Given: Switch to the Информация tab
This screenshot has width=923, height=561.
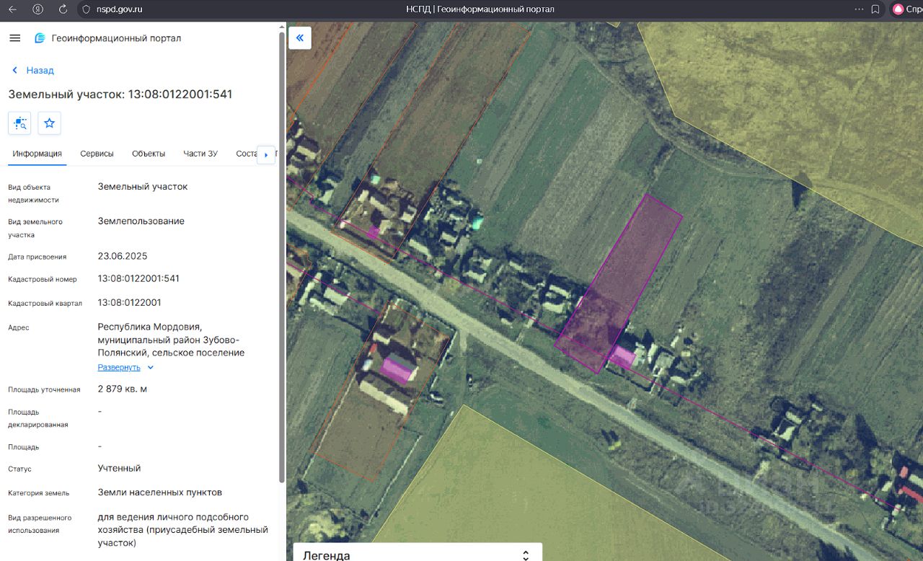Looking at the screenshot, I should tap(37, 154).
